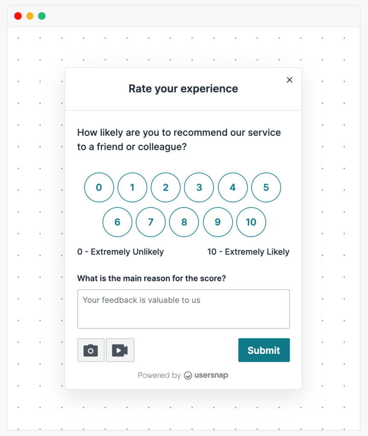Select score 4 in the rating row
Screen dimensions: 368x436
coord(233,187)
